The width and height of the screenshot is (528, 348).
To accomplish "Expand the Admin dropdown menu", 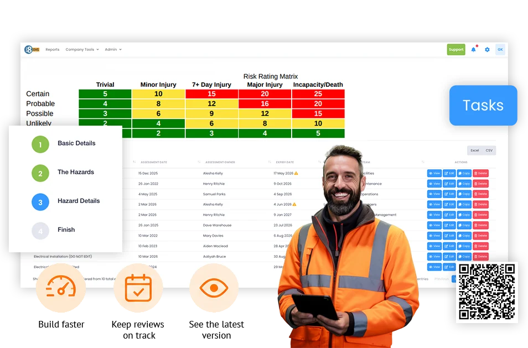I will coord(113,49).
